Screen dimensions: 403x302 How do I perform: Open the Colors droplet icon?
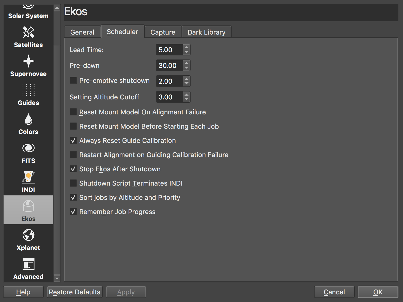(x=28, y=119)
